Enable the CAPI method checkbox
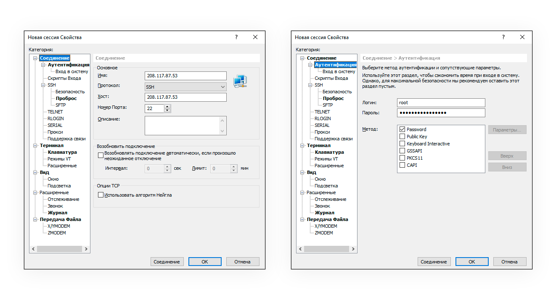The width and height of the screenshot is (556, 300). pyautogui.click(x=402, y=165)
